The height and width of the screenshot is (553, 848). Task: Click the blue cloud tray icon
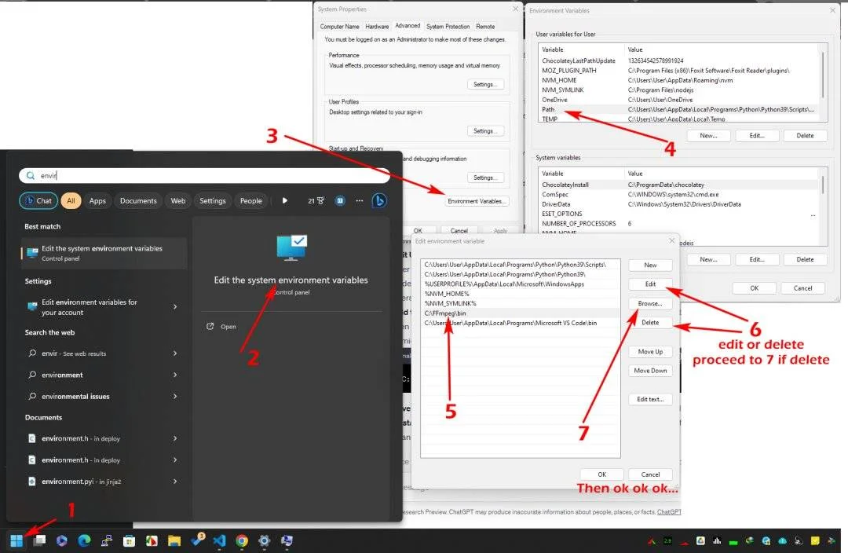pos(782,540)
